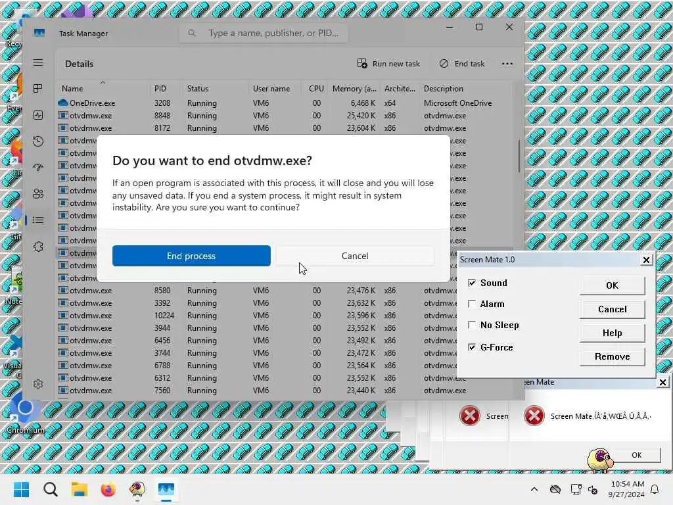Open Chromium desktop shortcut

[x=25, y=414]
